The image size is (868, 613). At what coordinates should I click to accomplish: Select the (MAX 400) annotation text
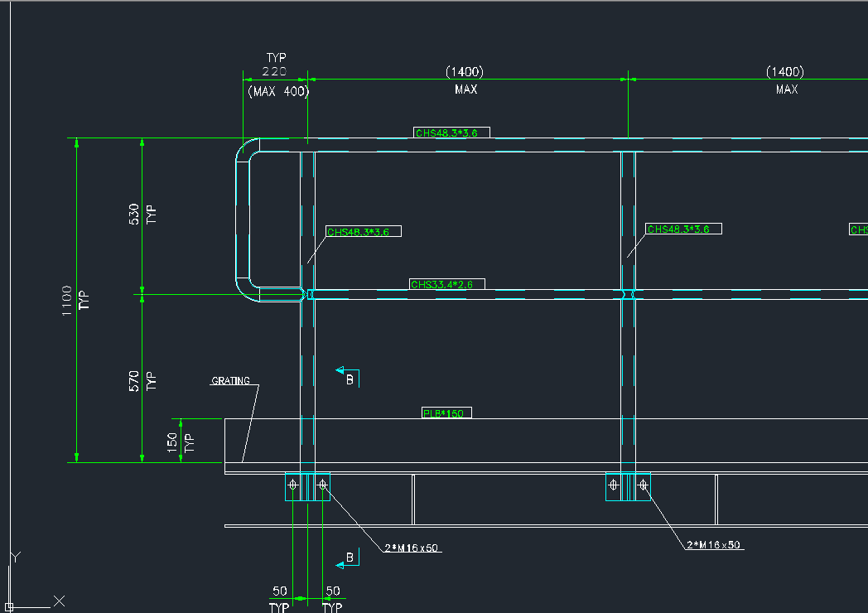[277, 91]
